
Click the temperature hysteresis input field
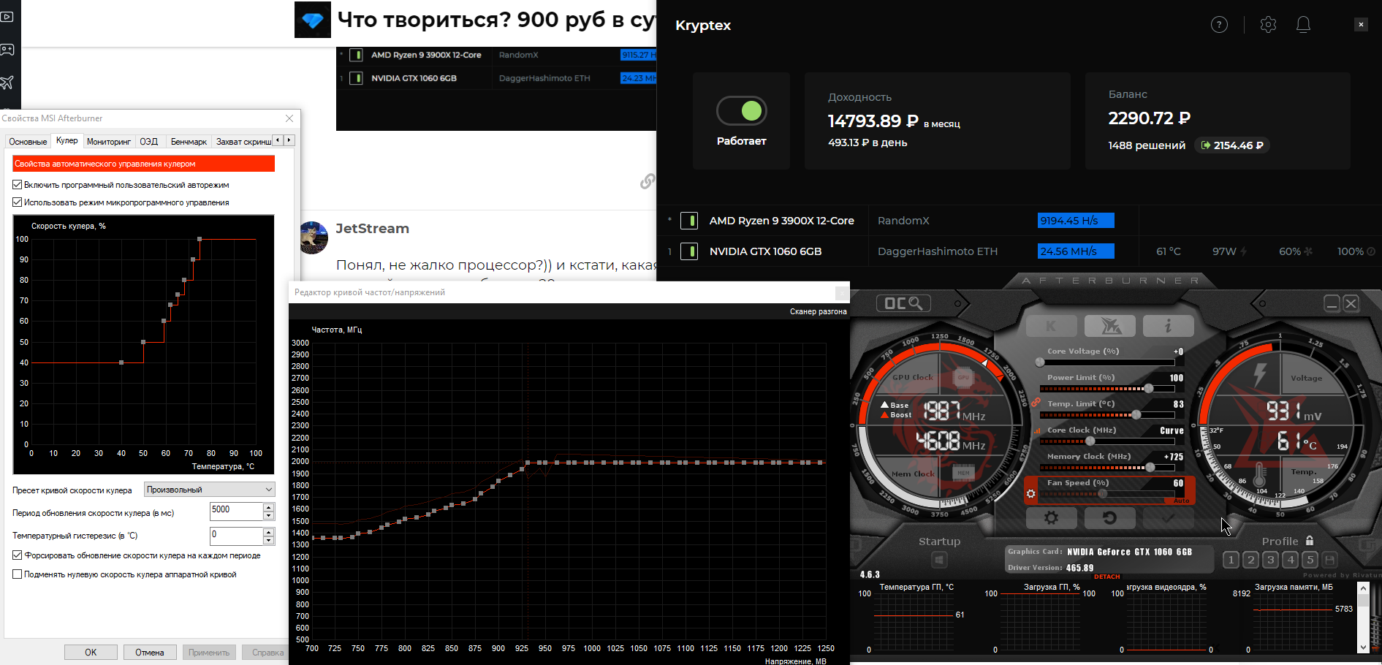click(236, 536)
